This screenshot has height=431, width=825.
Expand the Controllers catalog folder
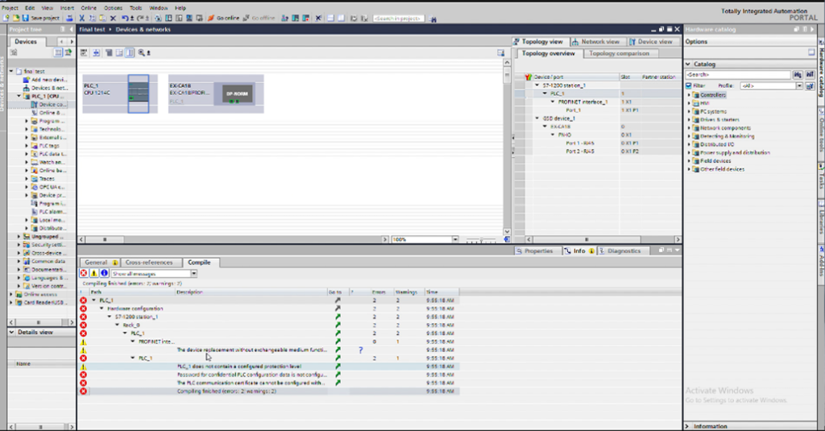[x=690, y=95]
